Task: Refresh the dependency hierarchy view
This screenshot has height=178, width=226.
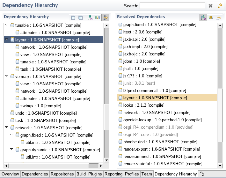Action: click(220, 6)
